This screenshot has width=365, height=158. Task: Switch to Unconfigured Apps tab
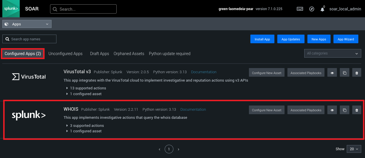[x=65, y=54]
